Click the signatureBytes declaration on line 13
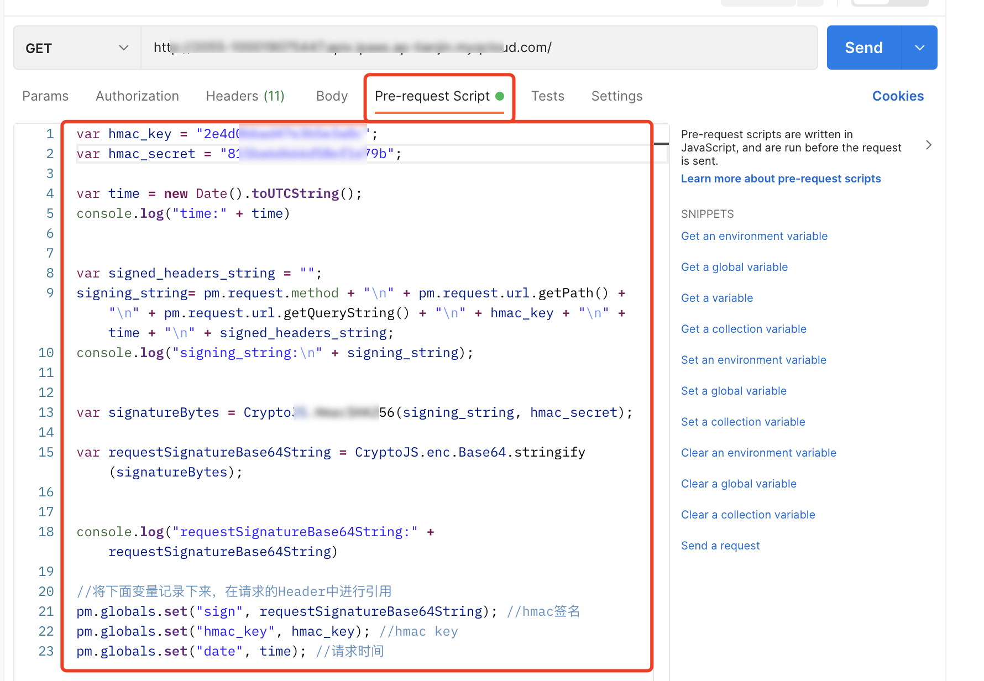This screenshot has width=984, height=681. [354, 412]
